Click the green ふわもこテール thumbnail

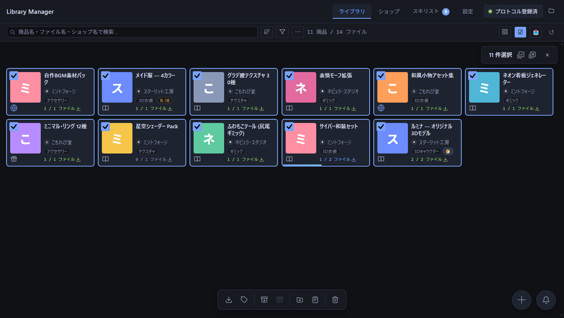click(x=209, y=138)
